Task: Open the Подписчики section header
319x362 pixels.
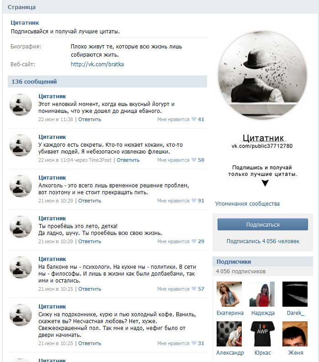Action: point(263,261)
